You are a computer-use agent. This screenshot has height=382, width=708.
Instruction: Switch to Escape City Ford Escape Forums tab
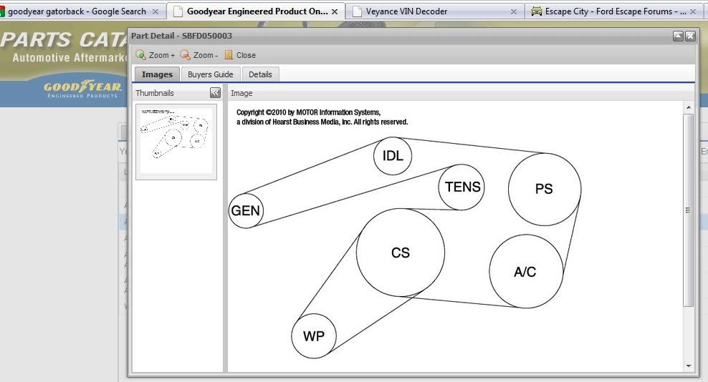pos(616,11)
